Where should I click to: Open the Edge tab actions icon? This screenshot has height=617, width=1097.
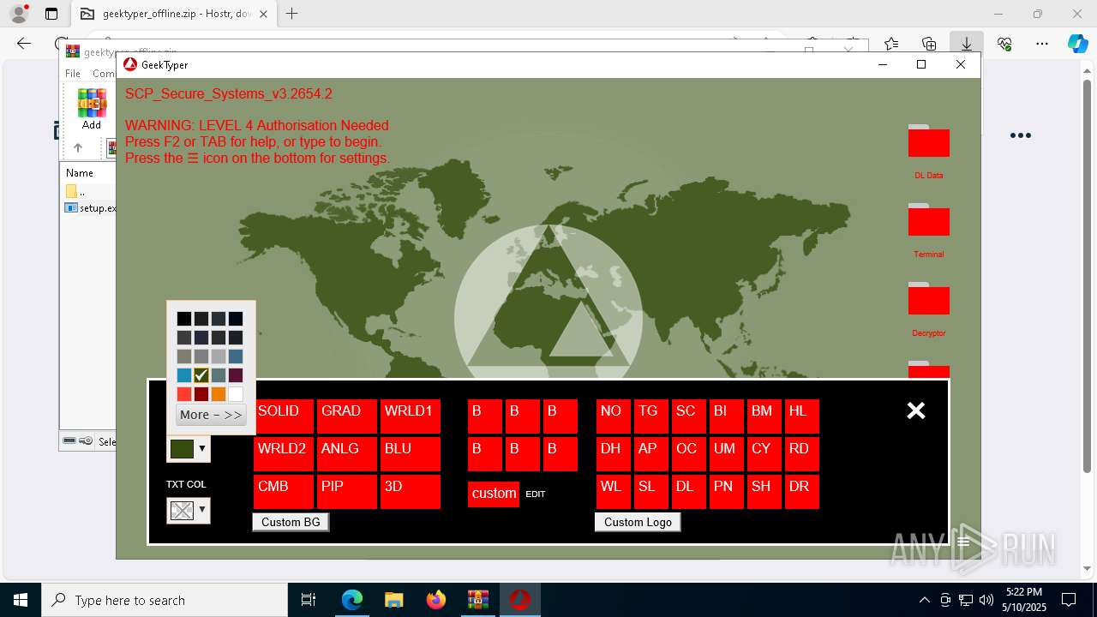tap(51, 14)
